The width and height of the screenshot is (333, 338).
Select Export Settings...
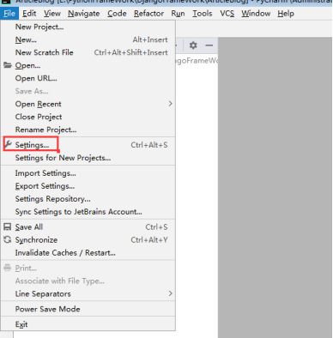tap(88, 186)
